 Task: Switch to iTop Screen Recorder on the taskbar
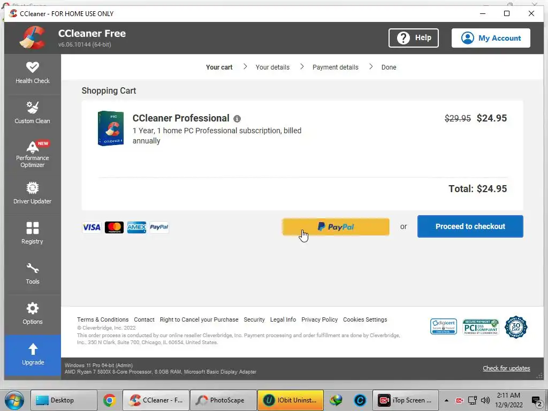tap(406, 400)
